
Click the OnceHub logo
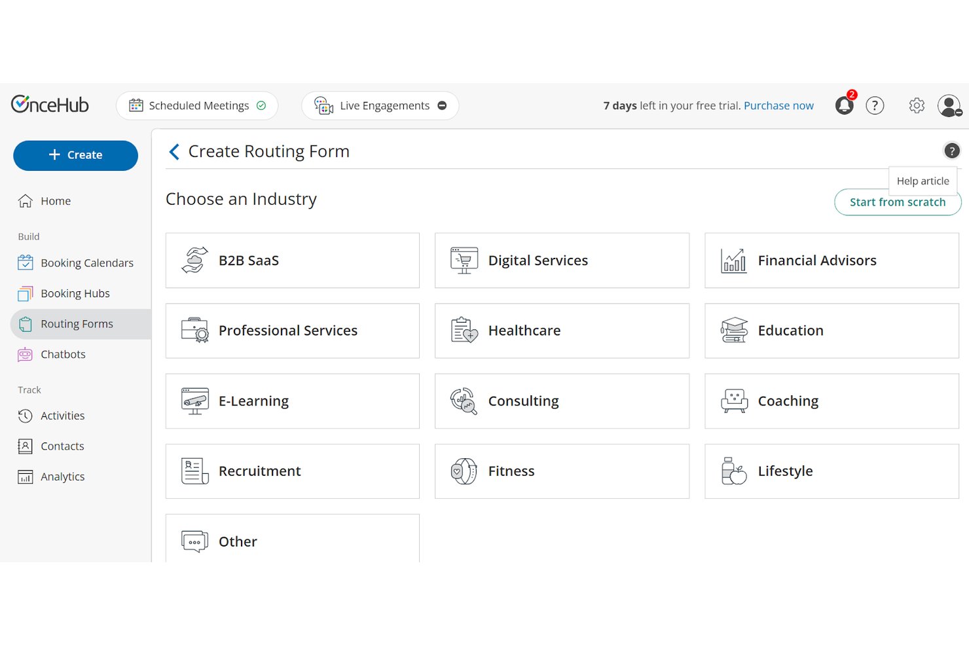50,105
